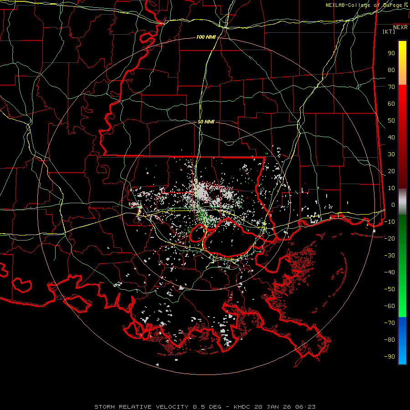Click the "80" value on the velocity scale

tap(391, 70)
